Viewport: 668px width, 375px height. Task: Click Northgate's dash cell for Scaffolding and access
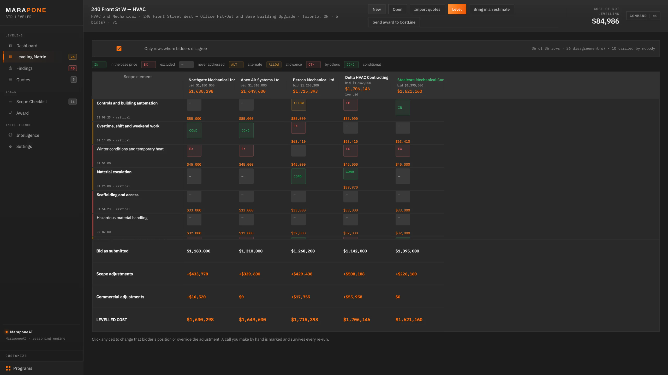tap(194, 197)
